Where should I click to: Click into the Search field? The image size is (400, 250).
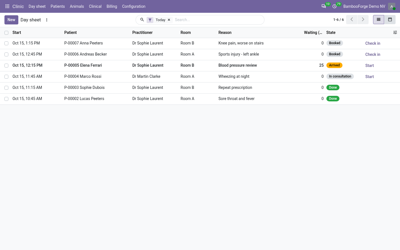click(218, 20)
